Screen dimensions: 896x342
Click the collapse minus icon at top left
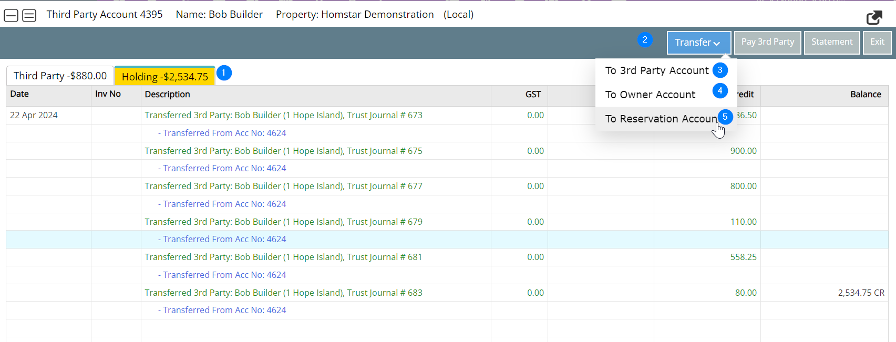(x=11, y=16)
